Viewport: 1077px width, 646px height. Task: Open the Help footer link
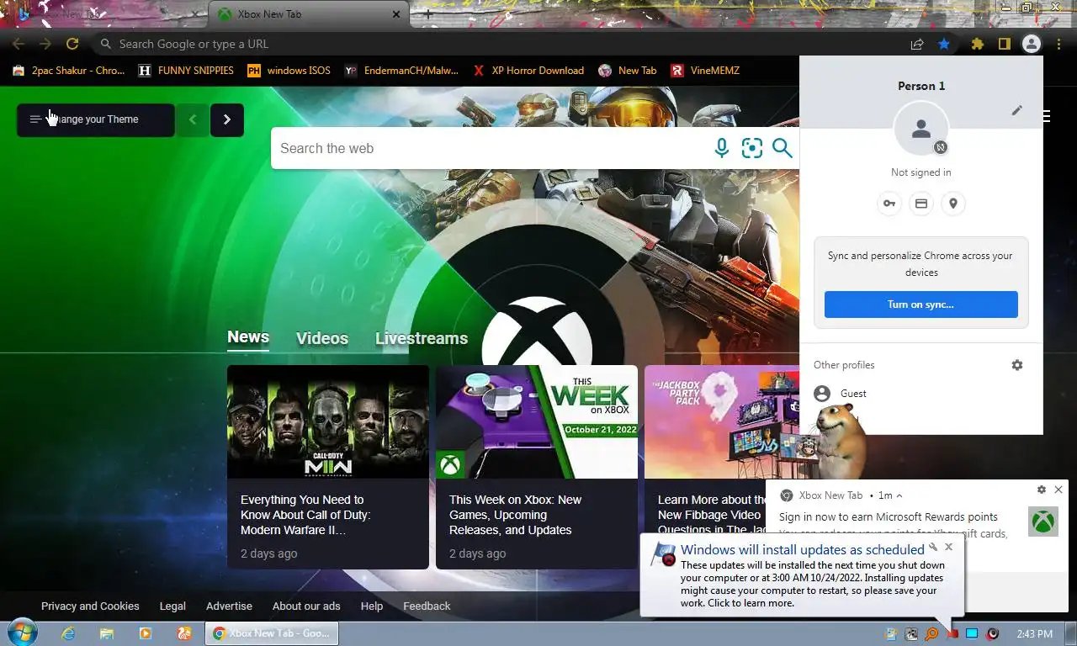click(372, 606)
